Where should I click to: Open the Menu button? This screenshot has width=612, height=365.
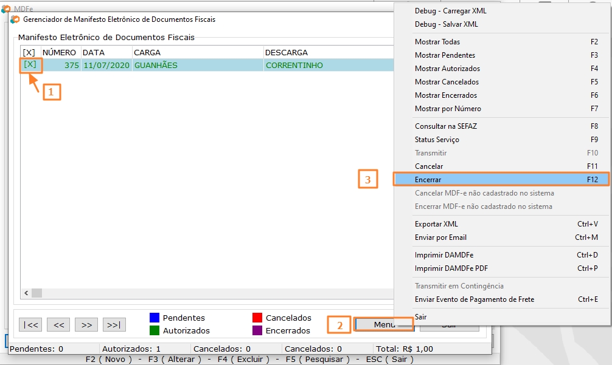[384, 324]
